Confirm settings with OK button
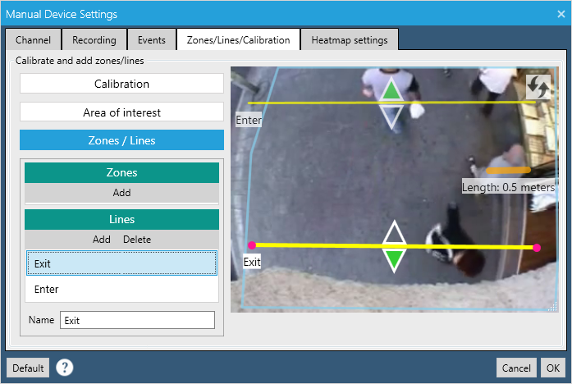 (x=553, y=368)
